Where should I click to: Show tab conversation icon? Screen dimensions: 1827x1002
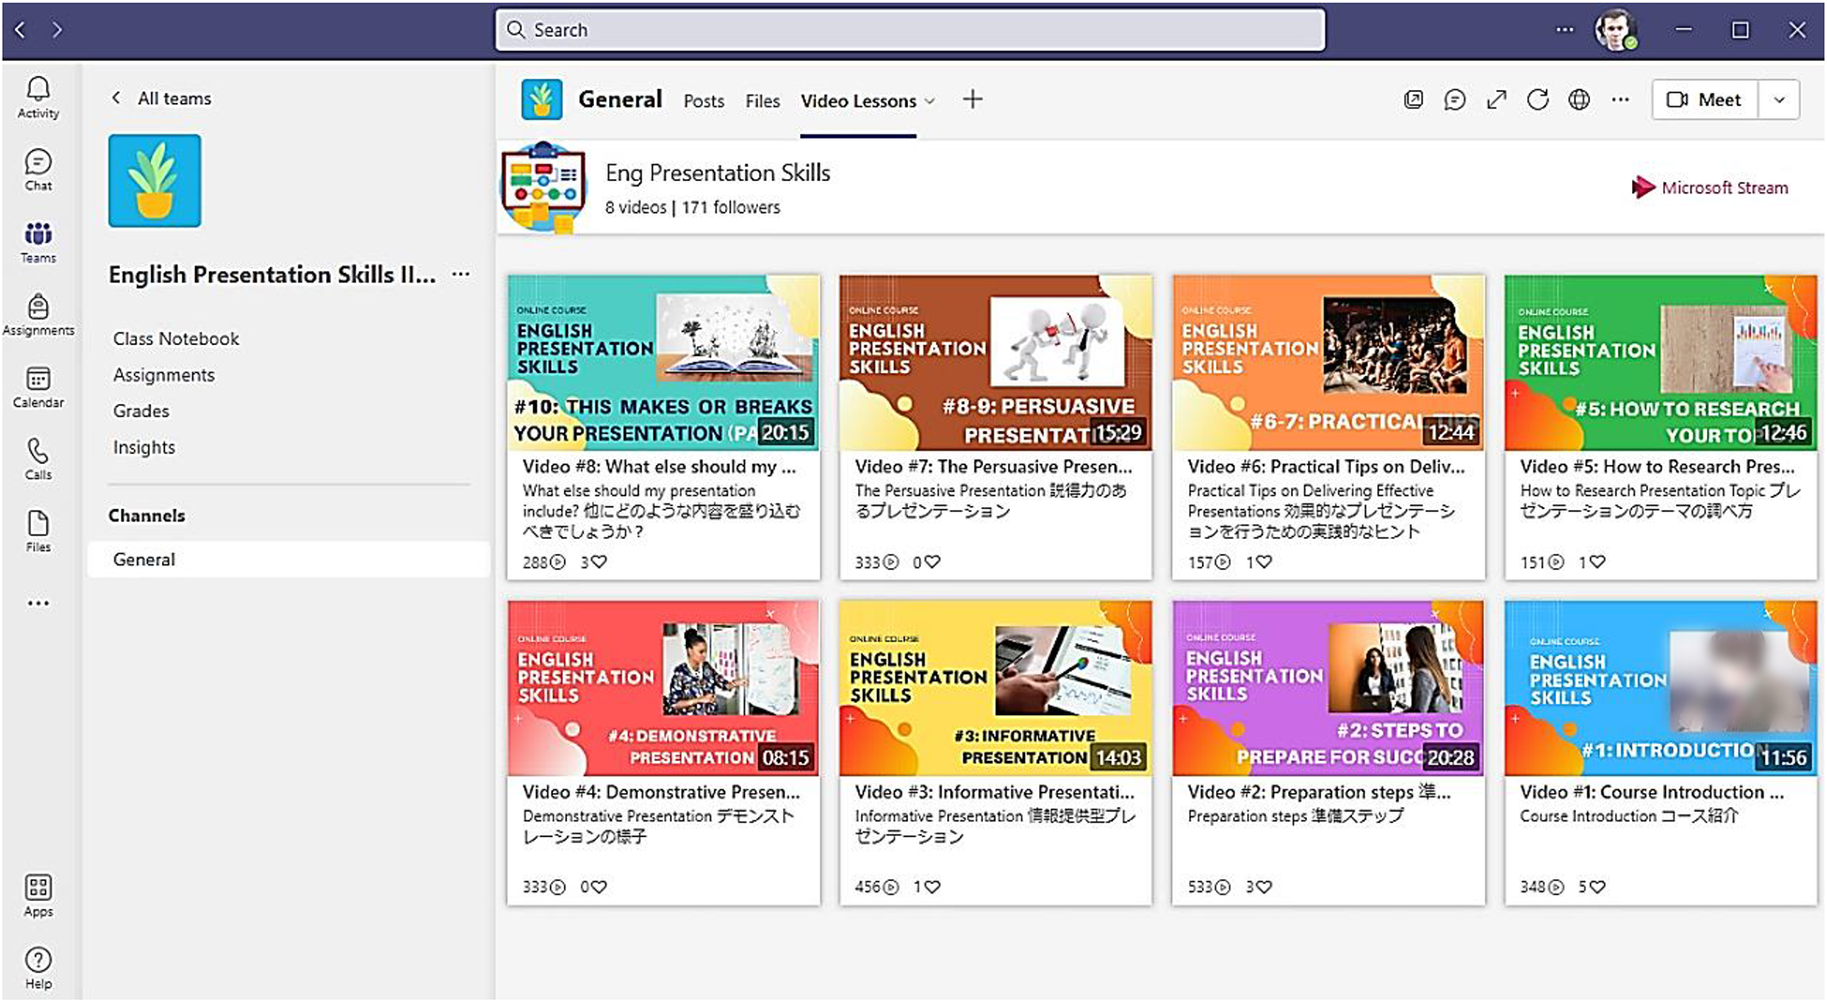click(1454, 99)
